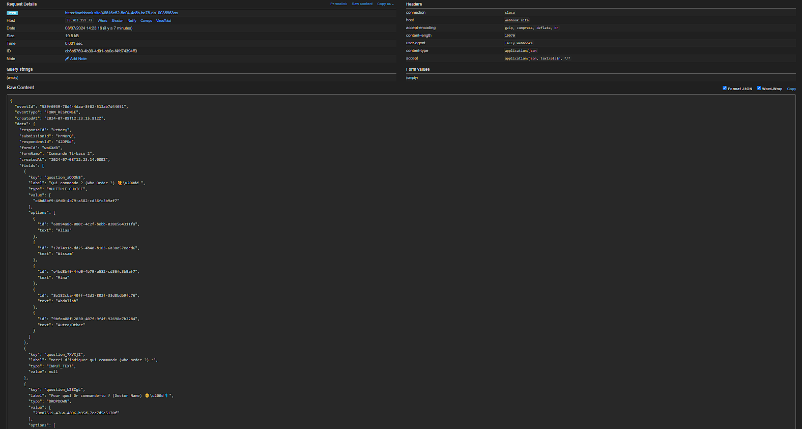Open the Permalink link
Viewport: 802px width, 429px height.
338,4
